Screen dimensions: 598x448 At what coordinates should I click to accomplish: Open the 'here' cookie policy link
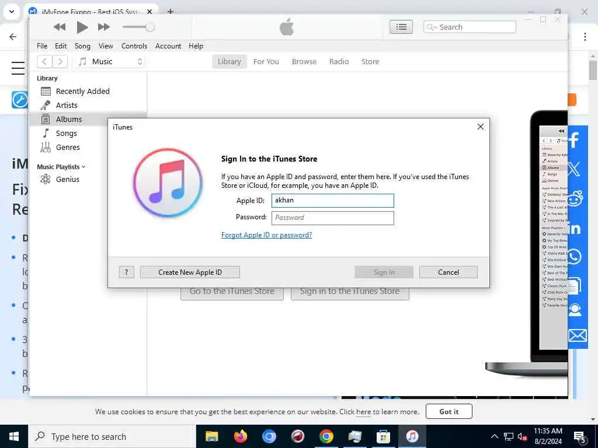tap(363, 412)
